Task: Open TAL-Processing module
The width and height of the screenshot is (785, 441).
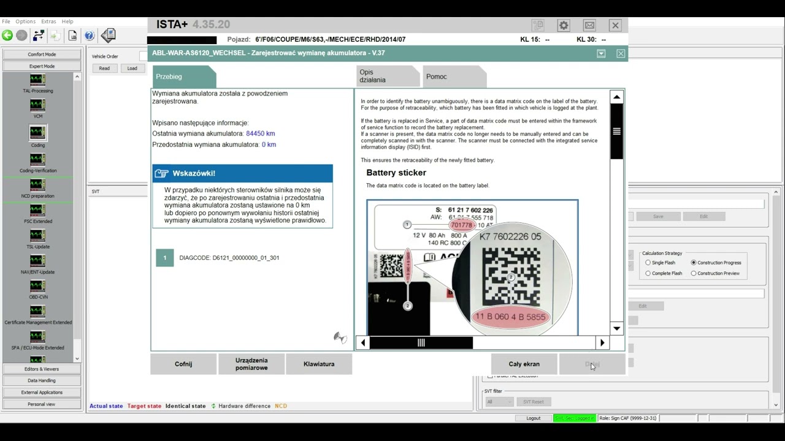Action: point(37,84)
